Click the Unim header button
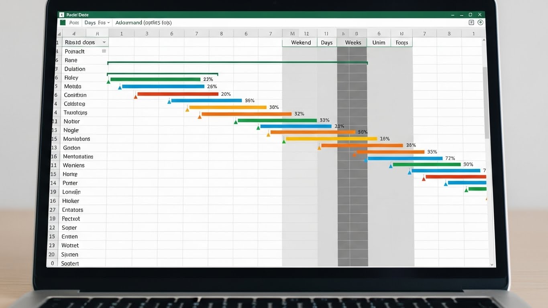The image size is (548, 308). coord(379,43)
